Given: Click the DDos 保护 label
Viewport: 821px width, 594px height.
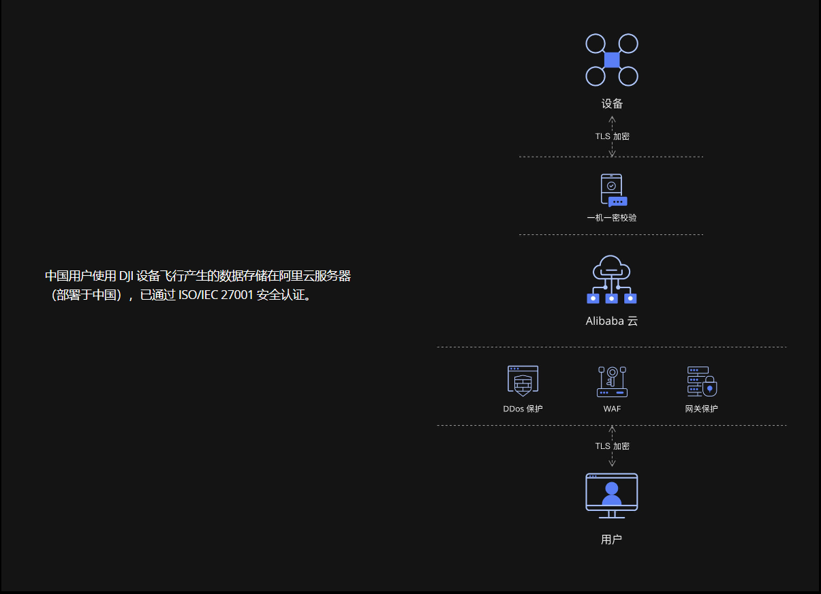Looking at the screenshot, I should tap(523, 409).
